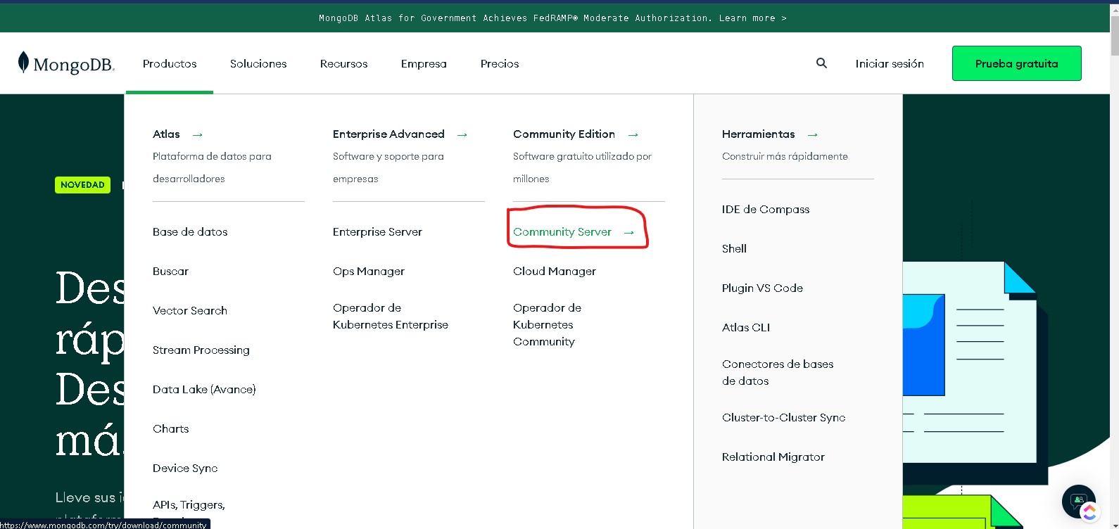Select Stream Processing link
Image resolution: width=1119 pixels, height=529 pixels.
[x=201, y=350]
